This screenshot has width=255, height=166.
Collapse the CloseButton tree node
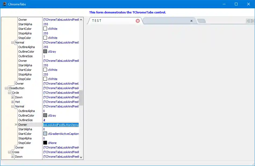point(6,88)
